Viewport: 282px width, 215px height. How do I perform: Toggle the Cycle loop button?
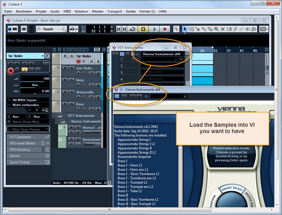[x=132, y=29]
